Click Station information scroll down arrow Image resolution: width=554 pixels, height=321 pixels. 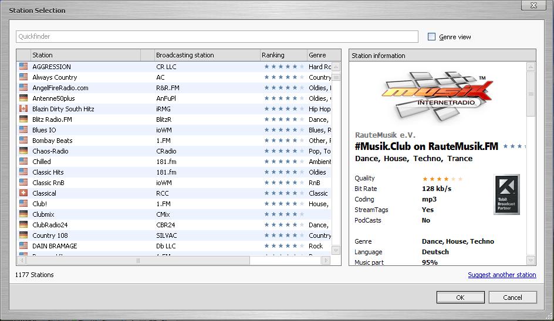pyautogui.click(x=531, y=260)
